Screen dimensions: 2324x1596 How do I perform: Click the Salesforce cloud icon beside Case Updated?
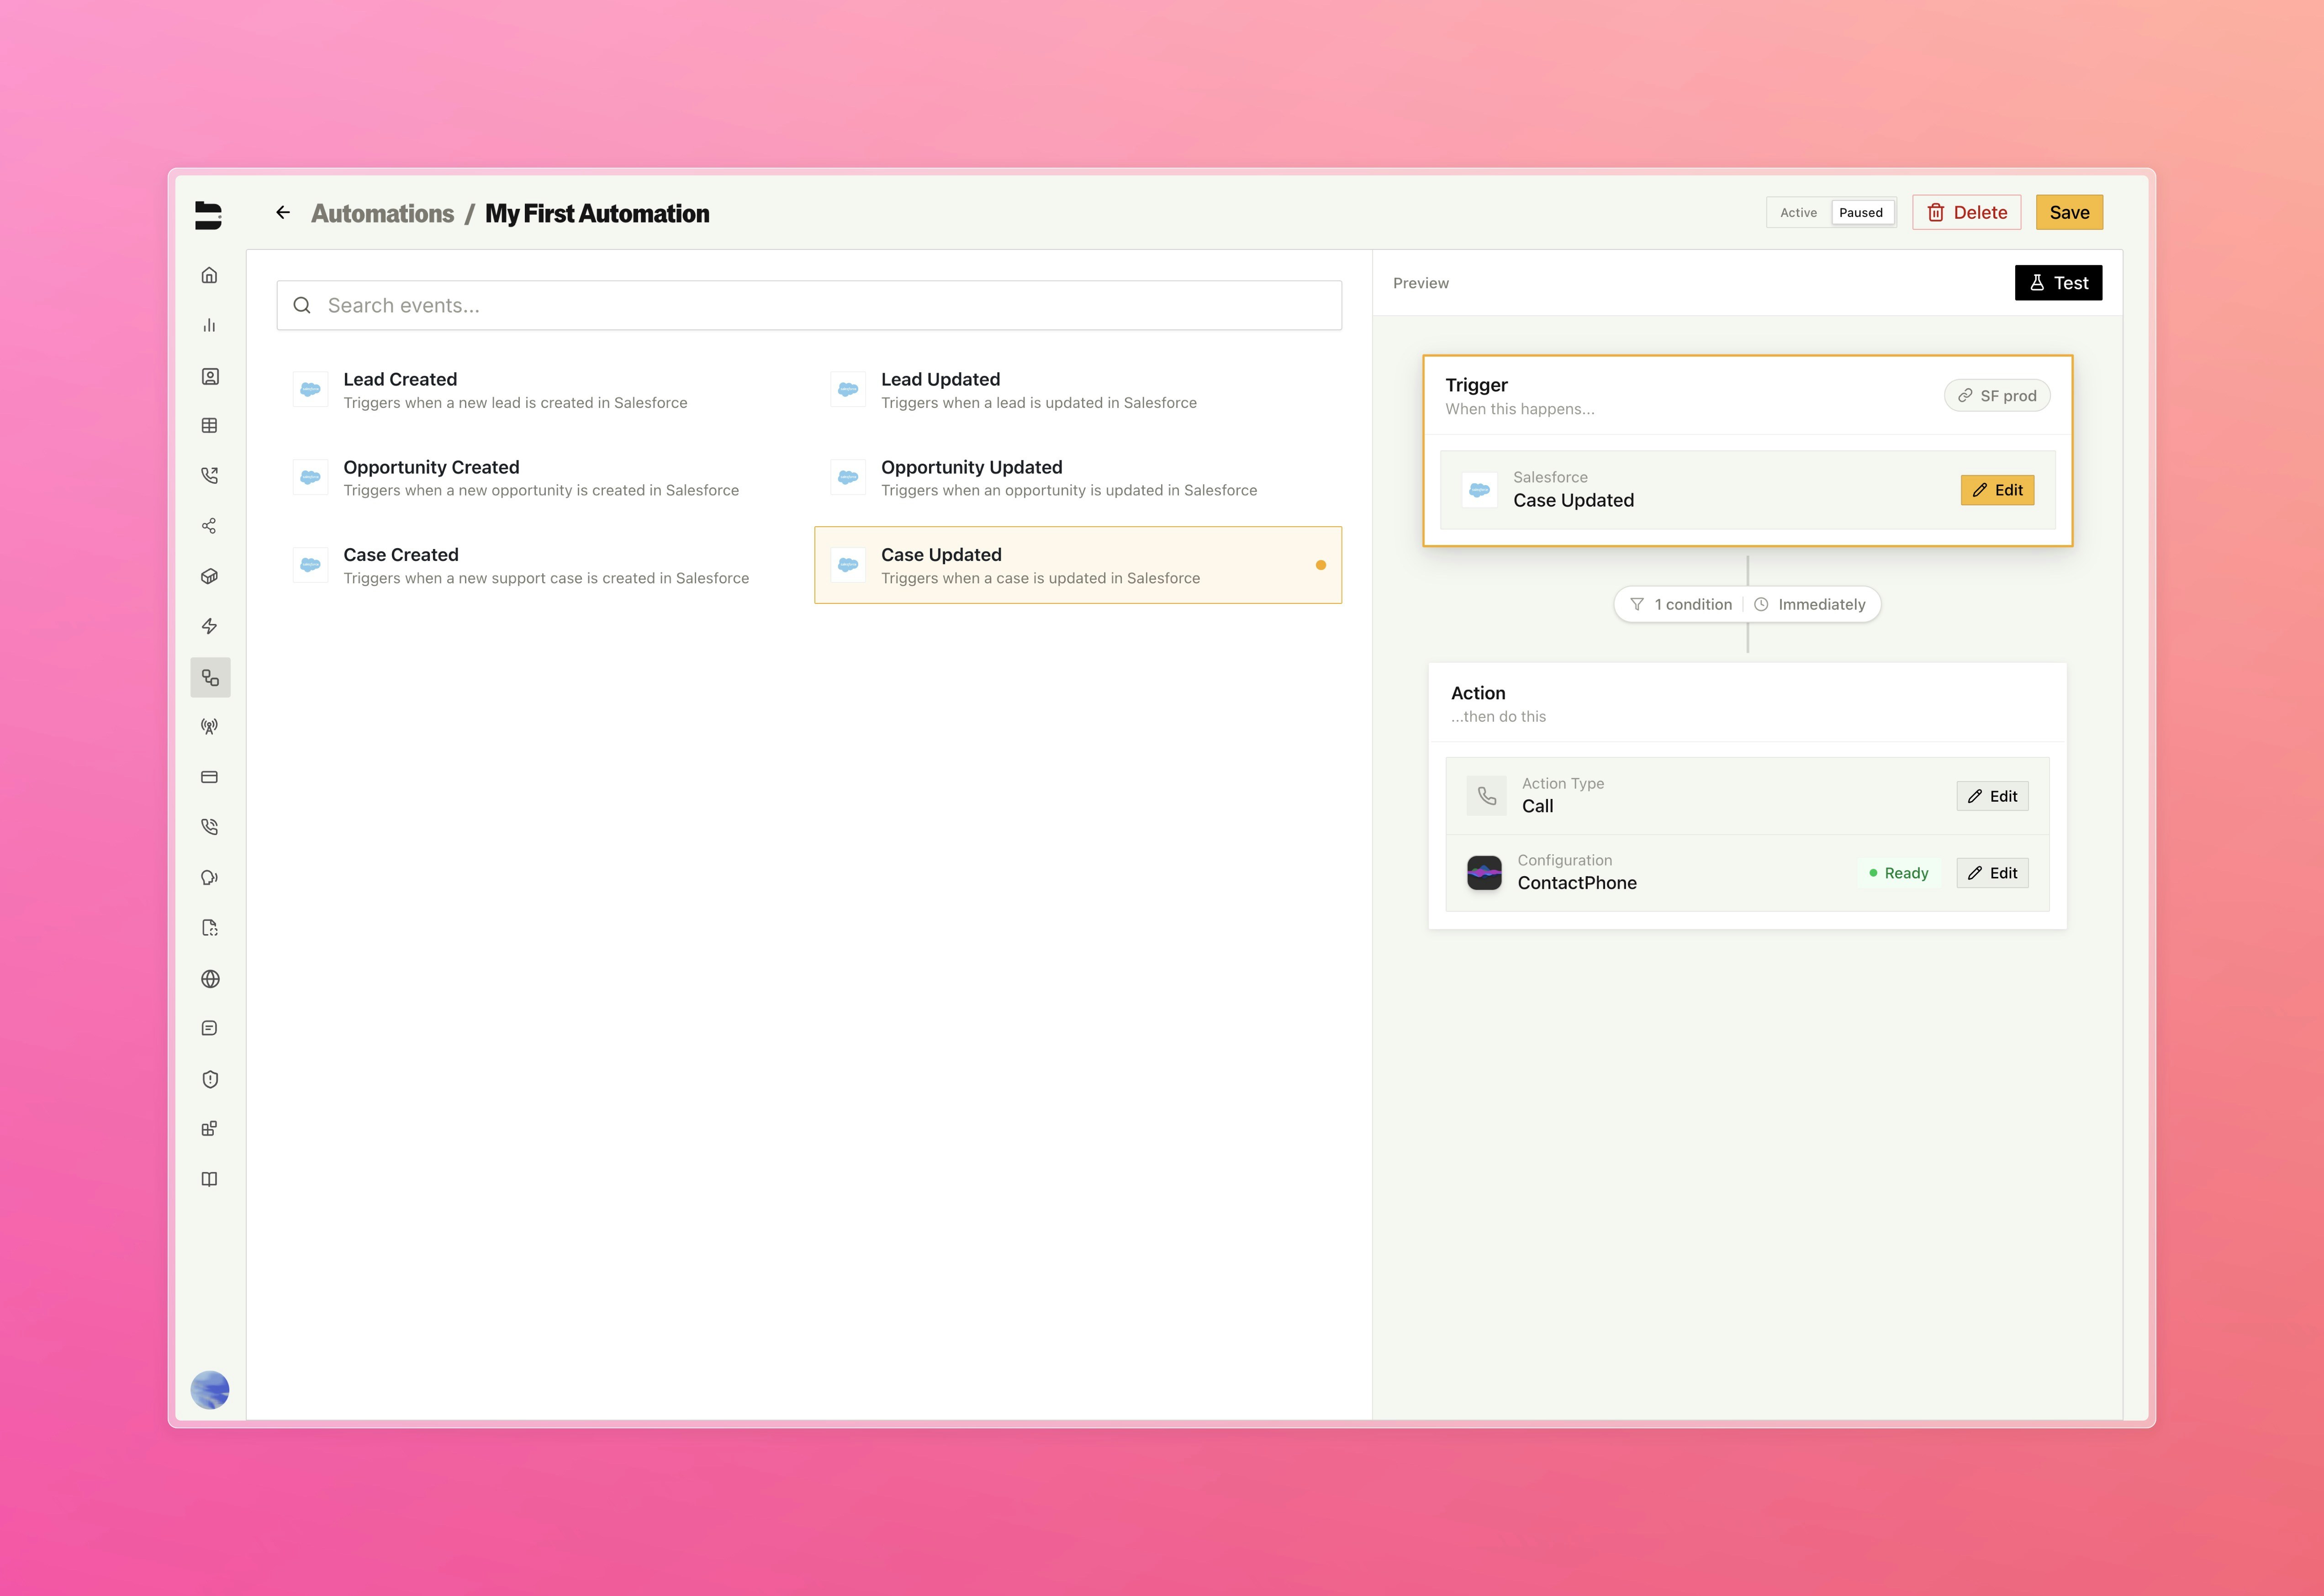point(1479,489)
